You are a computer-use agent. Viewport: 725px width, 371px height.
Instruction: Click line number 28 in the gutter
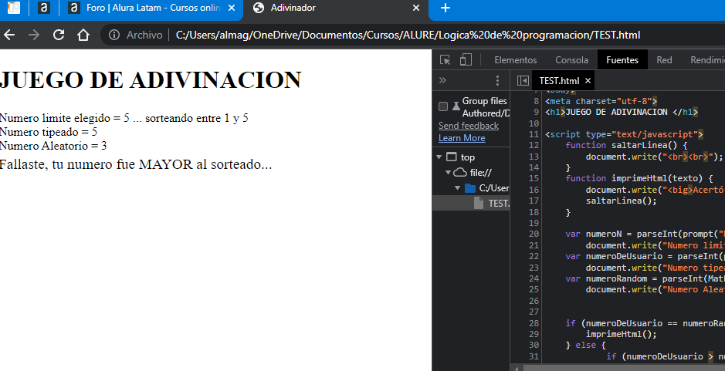click(x=534, y=323)
